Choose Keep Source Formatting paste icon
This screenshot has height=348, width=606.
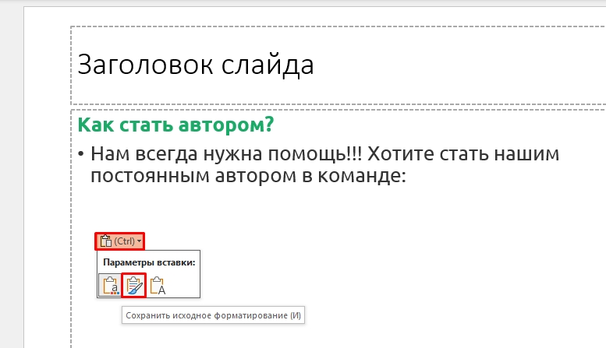coord(134,286)
